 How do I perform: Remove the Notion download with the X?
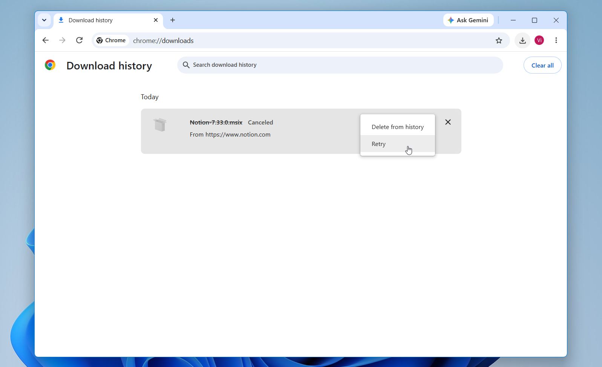click(448, 122)
